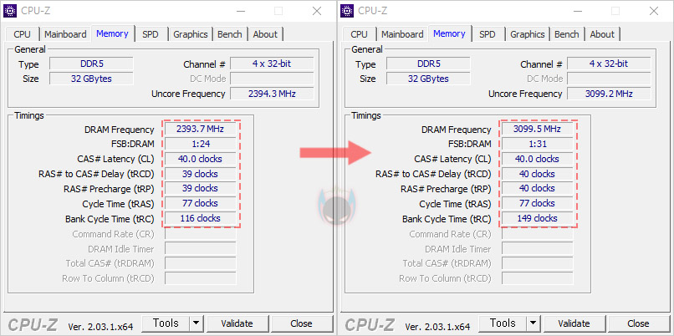The image size is (674, 336).
Task: Click Uncore Frequency value 2394.3 MHz
Action: coord(272,94)
